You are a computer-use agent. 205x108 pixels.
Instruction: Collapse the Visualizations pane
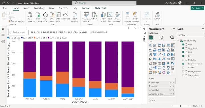[x=174, y=29]
